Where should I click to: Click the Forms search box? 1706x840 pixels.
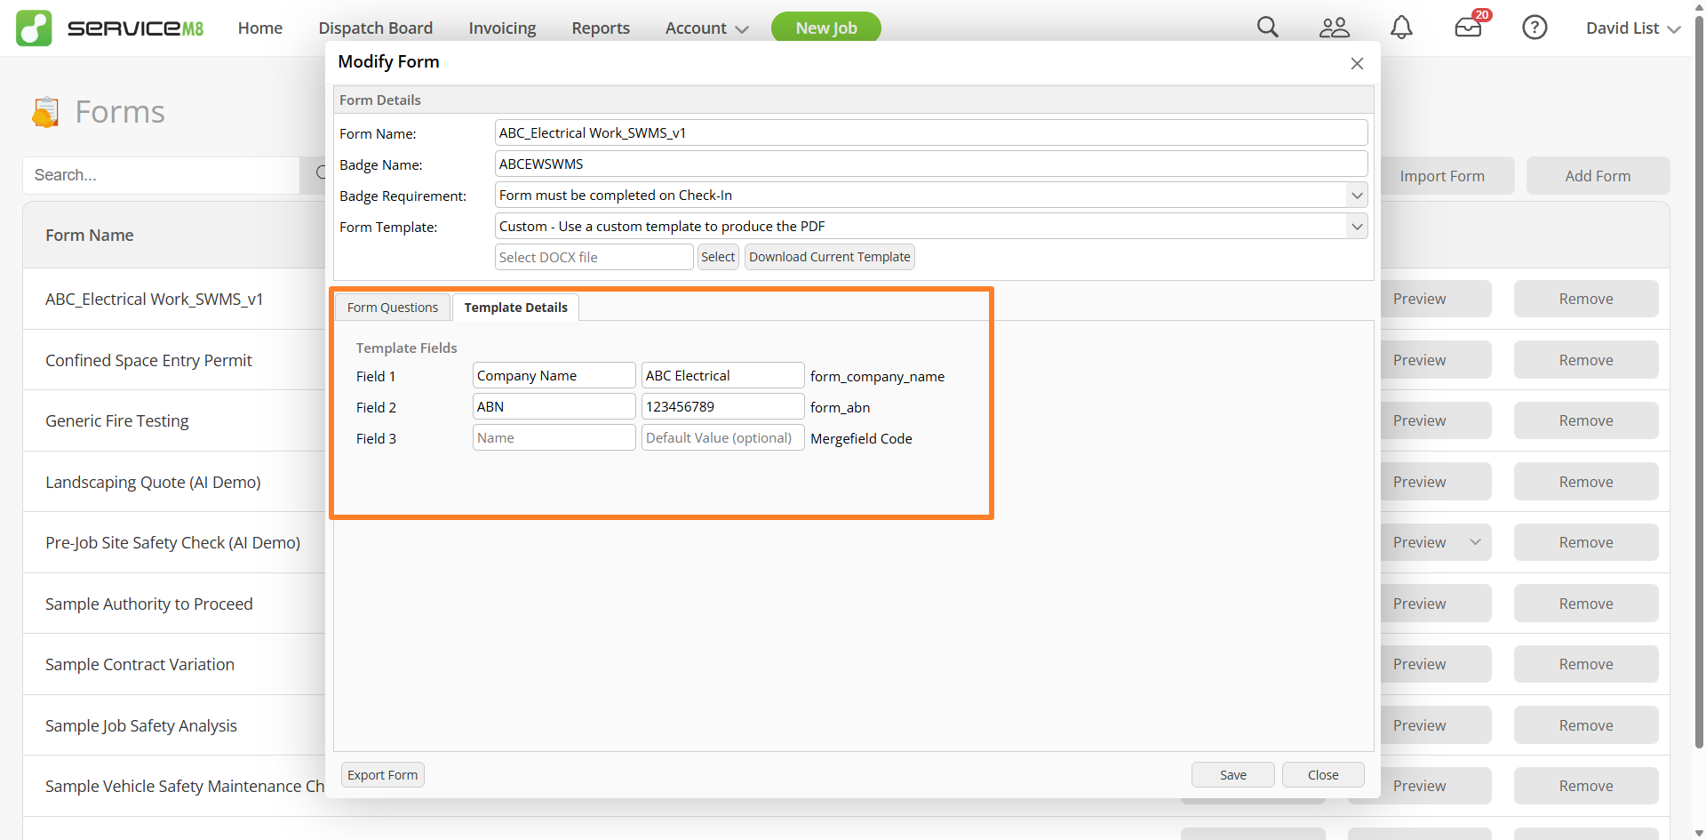[x=161, y=176]
